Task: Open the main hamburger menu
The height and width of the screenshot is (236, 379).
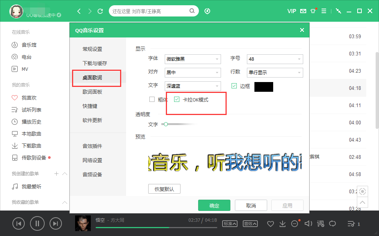Action: coord(323,11)
